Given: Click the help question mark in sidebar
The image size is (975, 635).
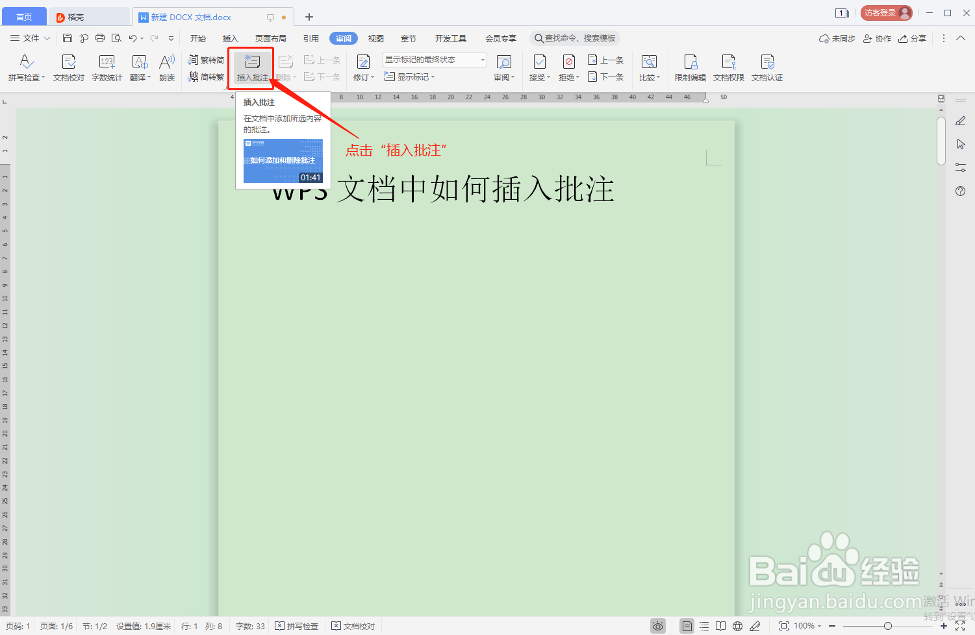Looking at the screenshot, I should click(x=961, y=191).
